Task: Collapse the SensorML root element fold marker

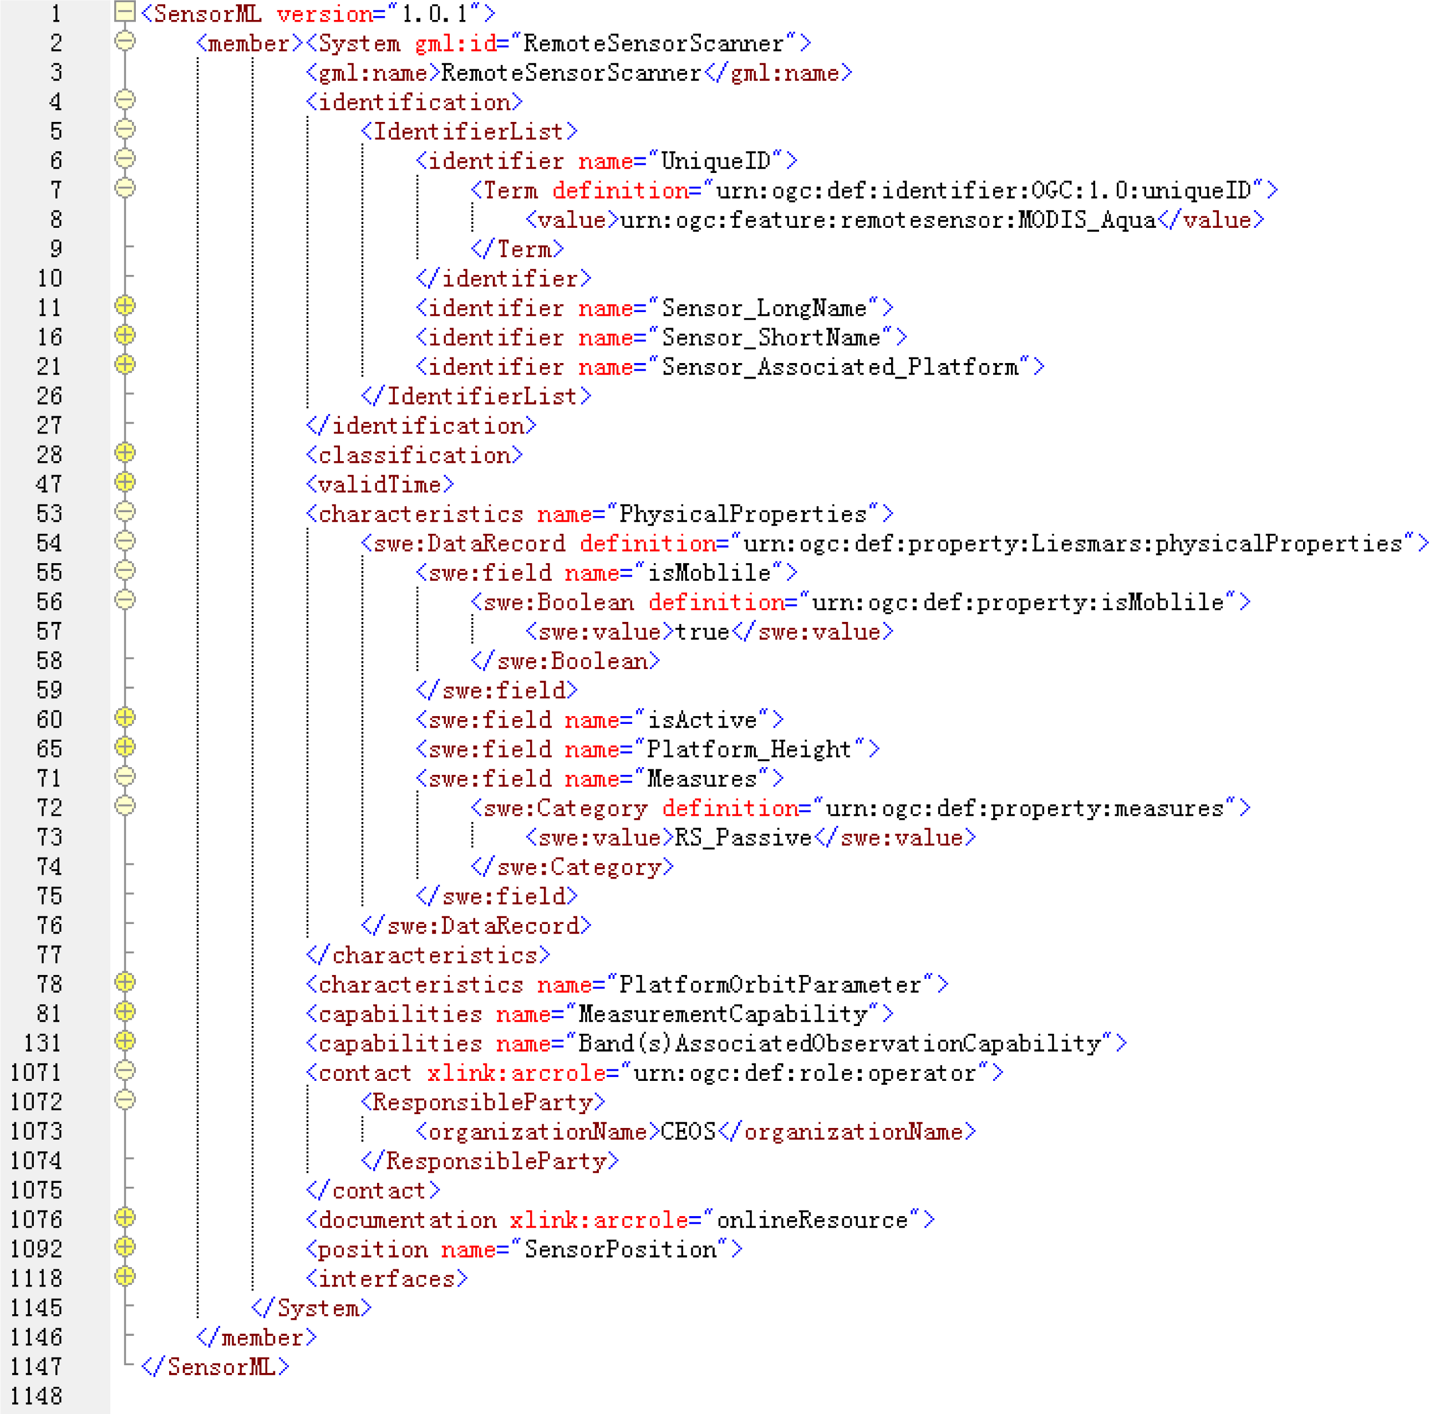Action: (125, 12)
